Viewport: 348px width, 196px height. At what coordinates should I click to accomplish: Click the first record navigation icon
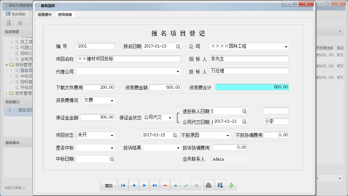coord(123,185)
